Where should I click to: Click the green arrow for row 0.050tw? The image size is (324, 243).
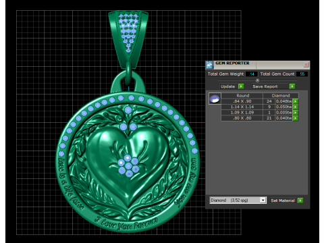[296, 107]
